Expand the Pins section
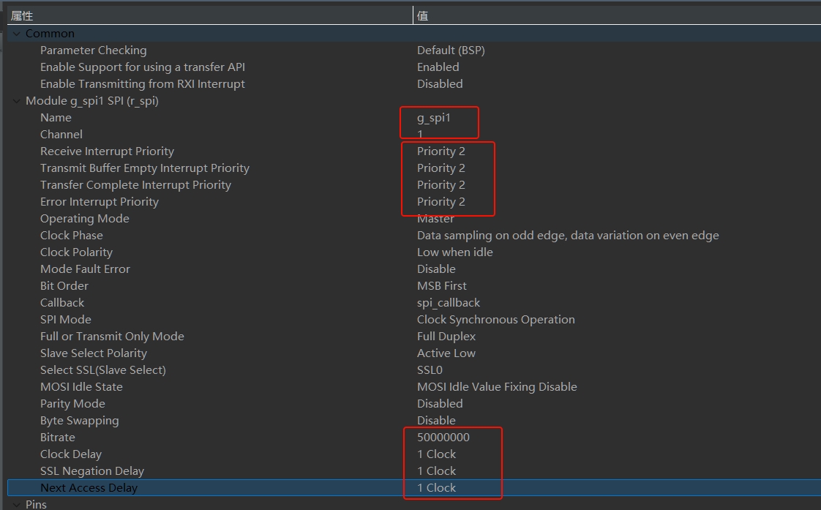821x510 pixels. pyautogui.click(x=16, y=504)
